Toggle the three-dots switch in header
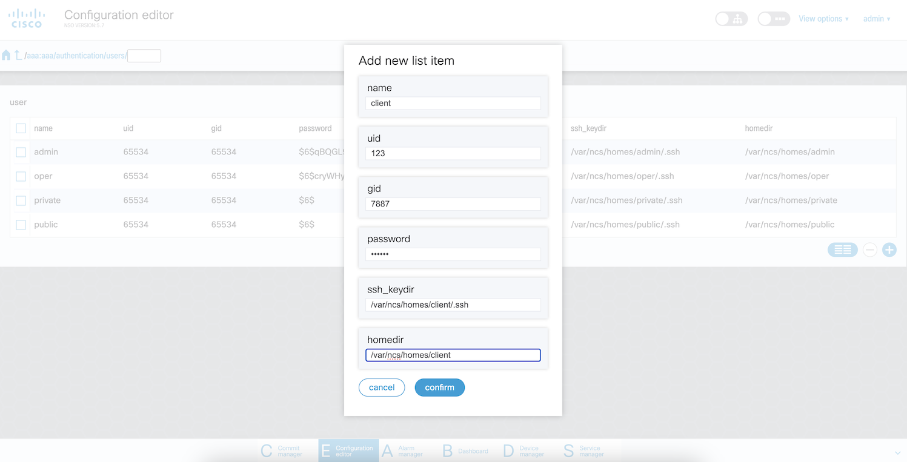907x462 pixels. (x=774, y=19)
